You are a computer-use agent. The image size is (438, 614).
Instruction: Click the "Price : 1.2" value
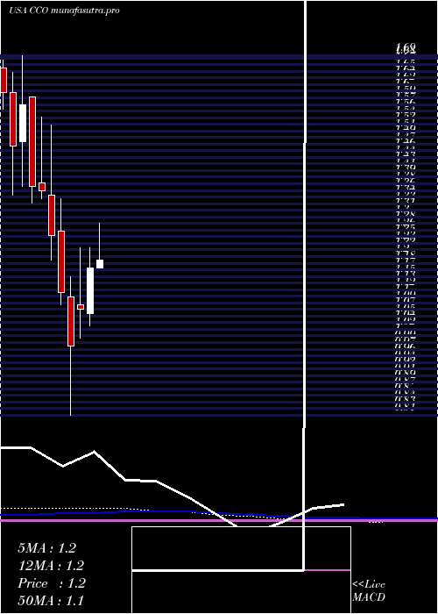[51, 583]
